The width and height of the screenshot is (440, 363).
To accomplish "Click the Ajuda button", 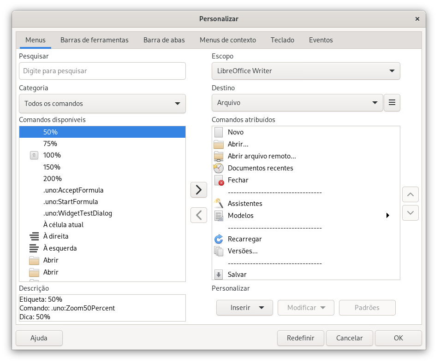I will 39,338.
